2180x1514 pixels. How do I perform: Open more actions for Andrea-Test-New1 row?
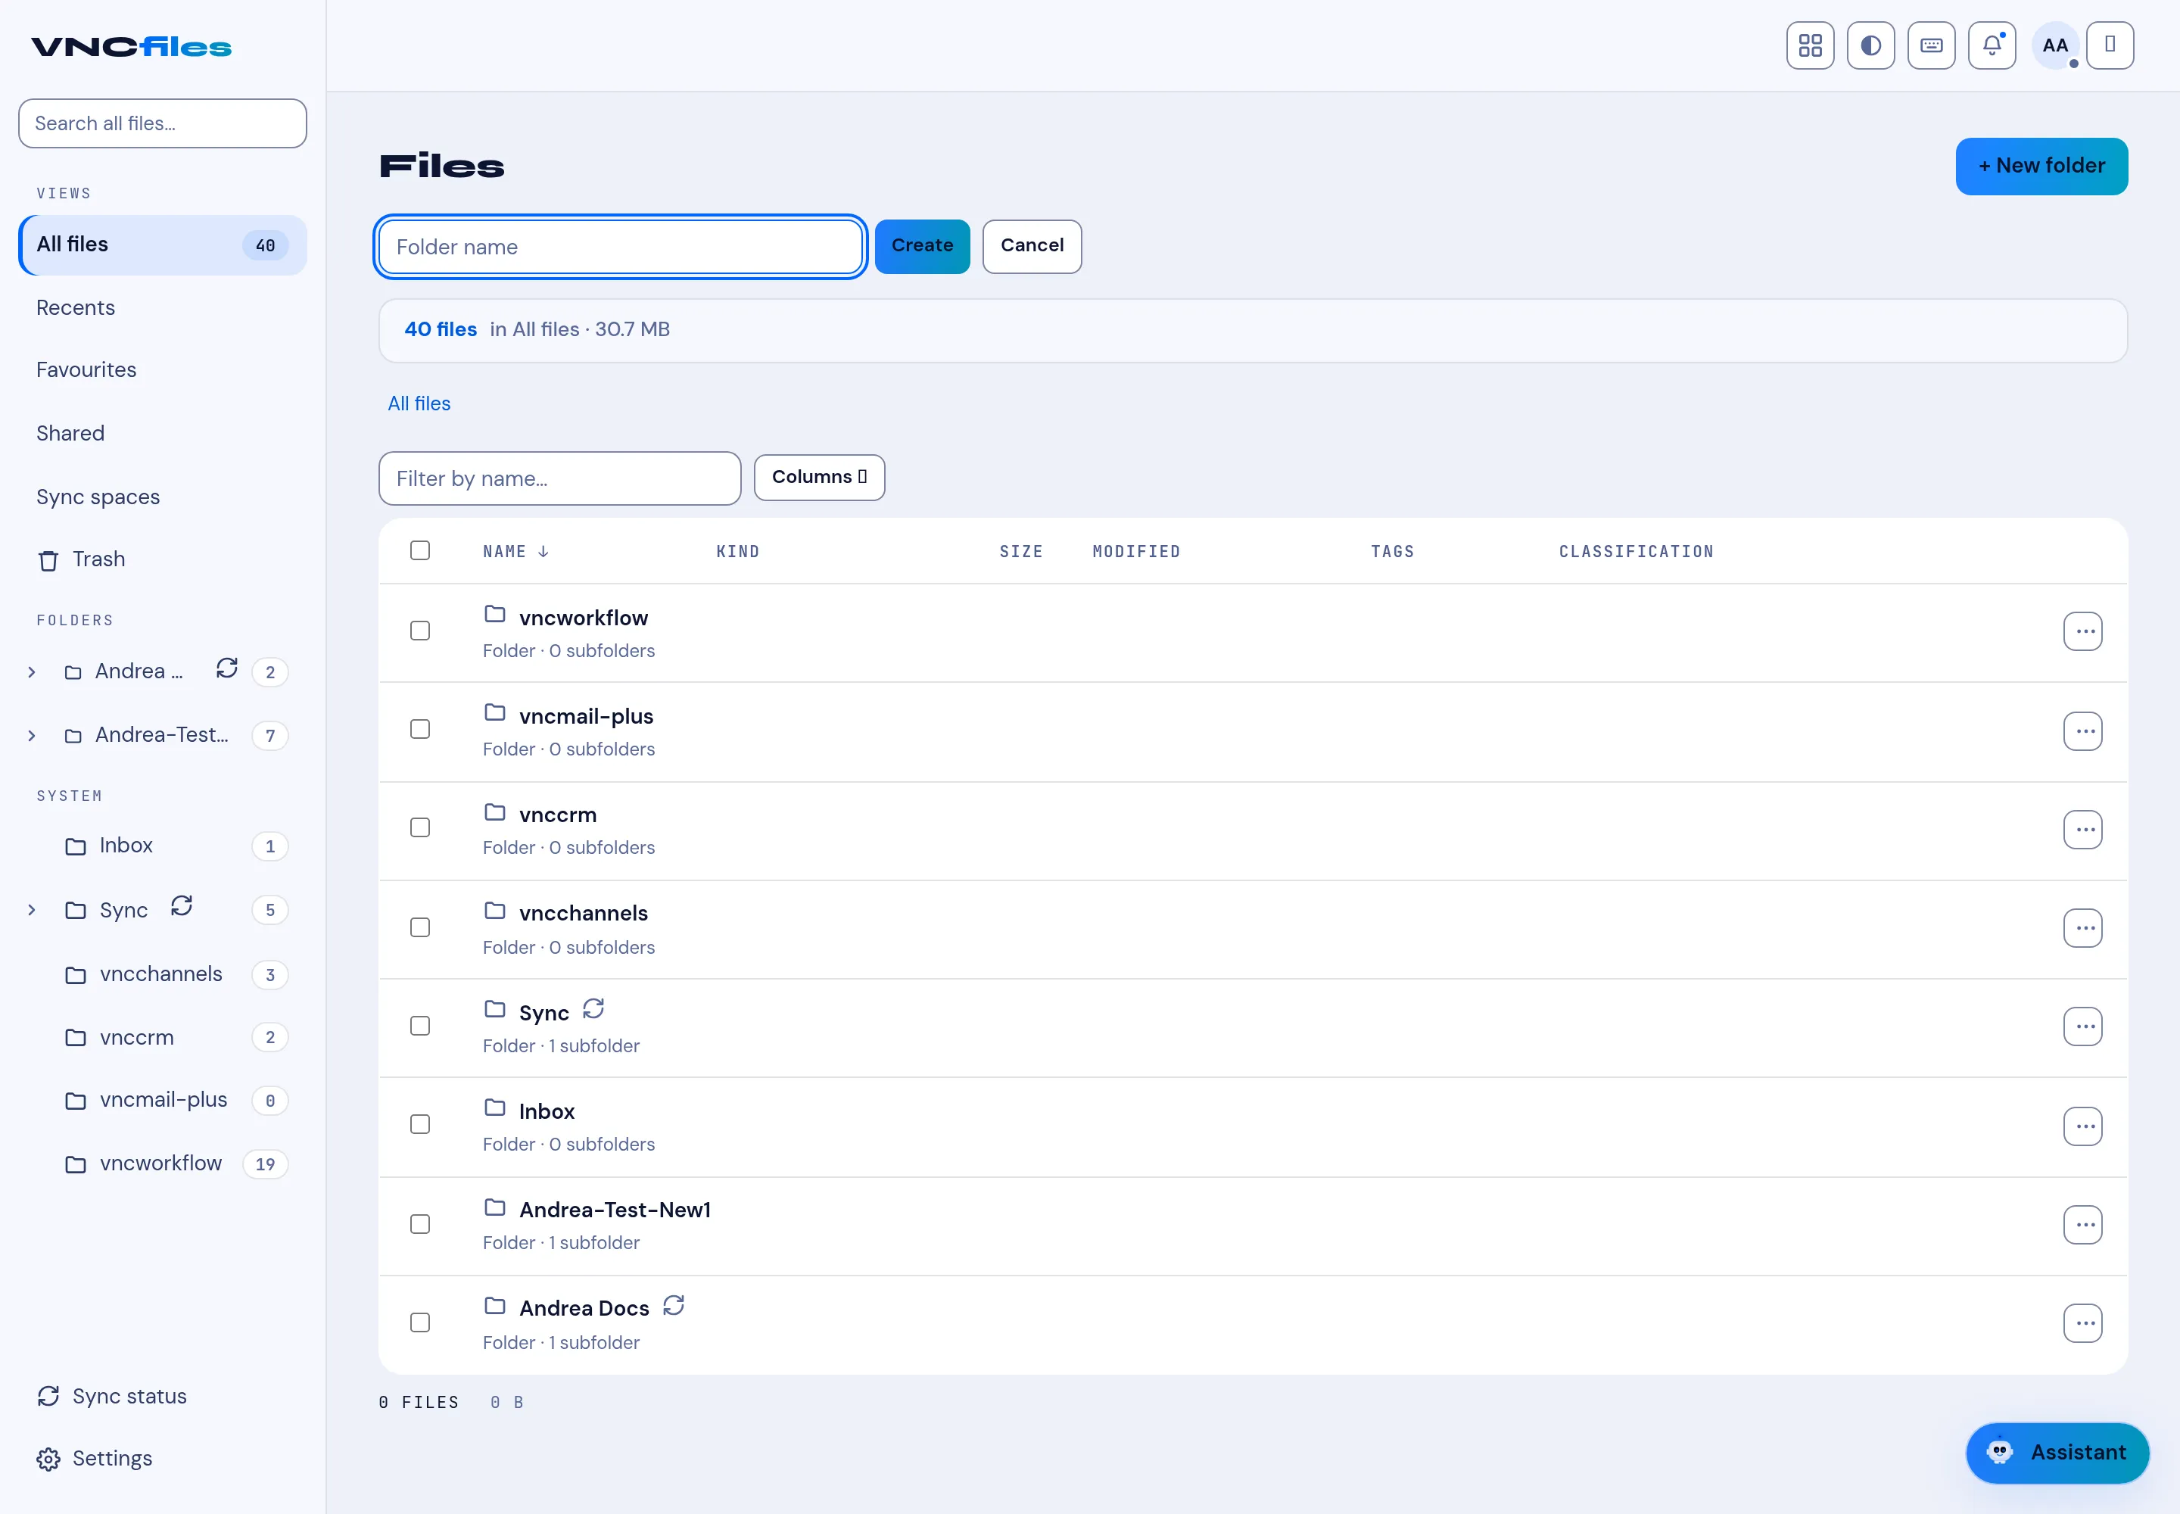click(x=2082, y=1226)
